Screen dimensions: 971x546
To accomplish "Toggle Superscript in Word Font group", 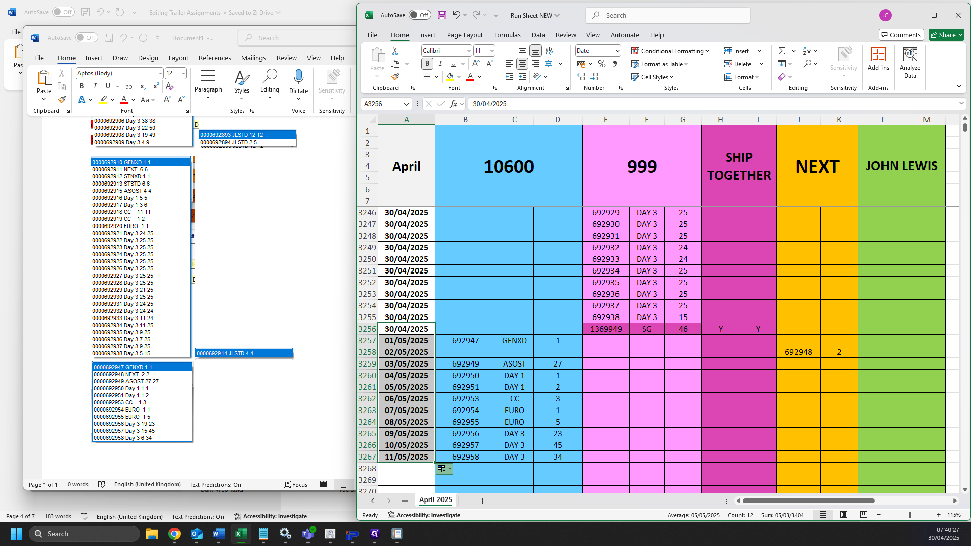I will (156, 86).
